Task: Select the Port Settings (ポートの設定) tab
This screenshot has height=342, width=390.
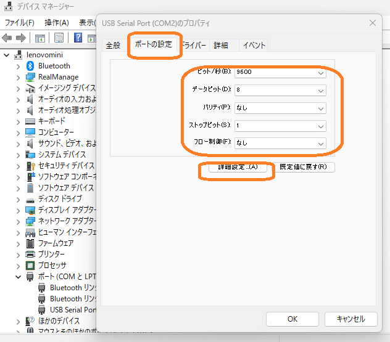Action: click(x=153, y=44)
